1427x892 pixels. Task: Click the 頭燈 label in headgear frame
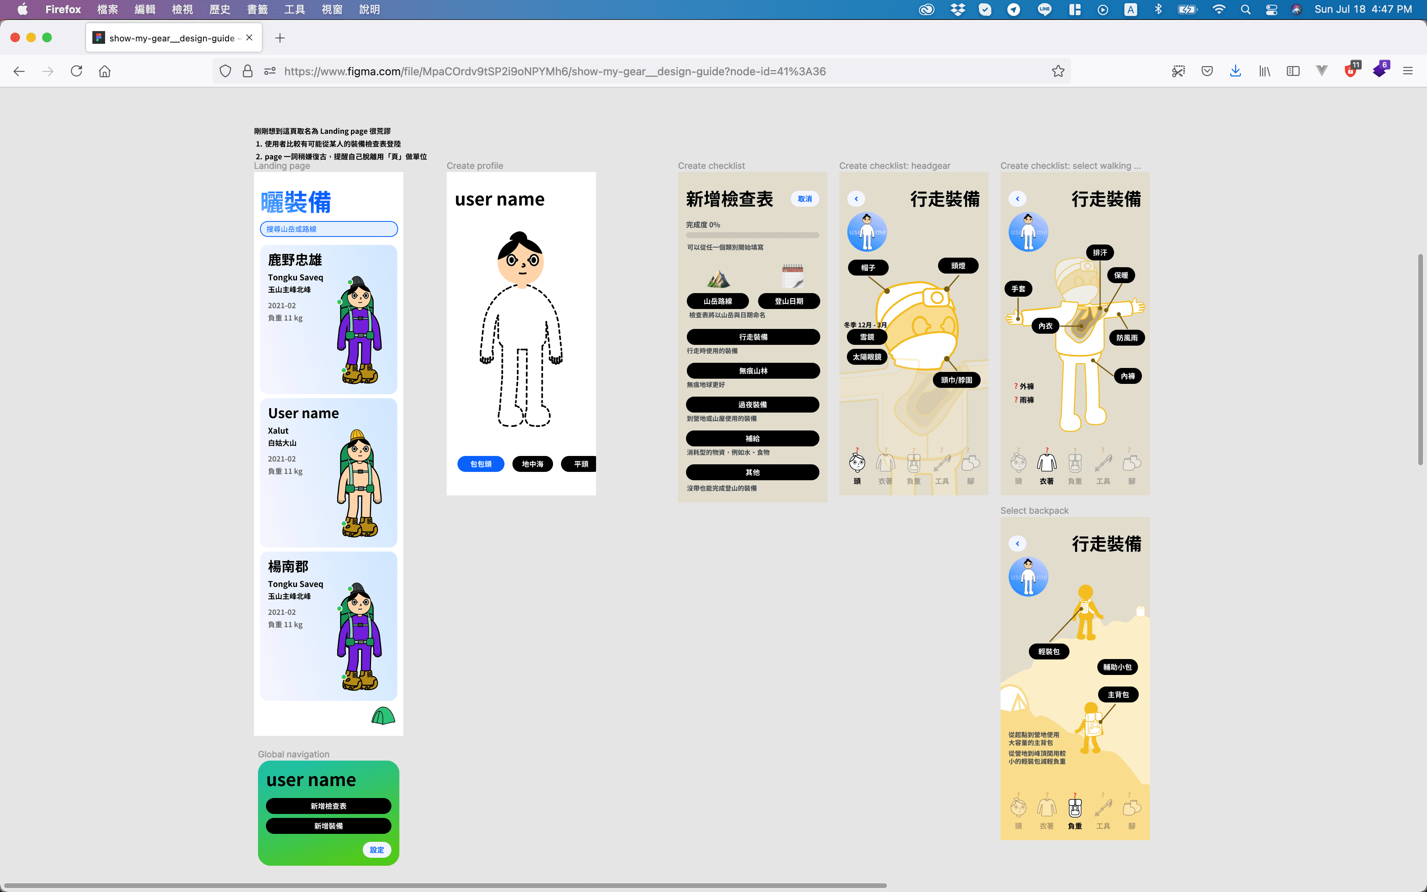958,266
